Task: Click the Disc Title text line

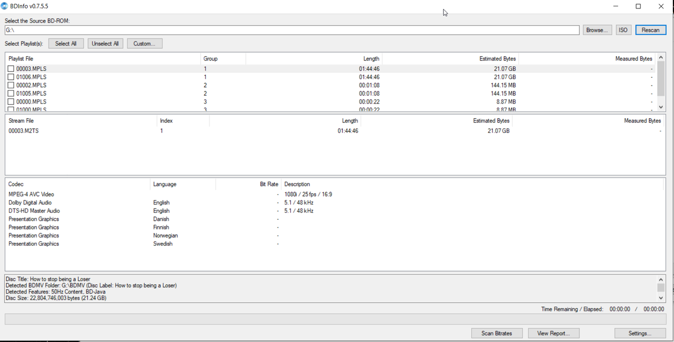Action: pos(48,279)
